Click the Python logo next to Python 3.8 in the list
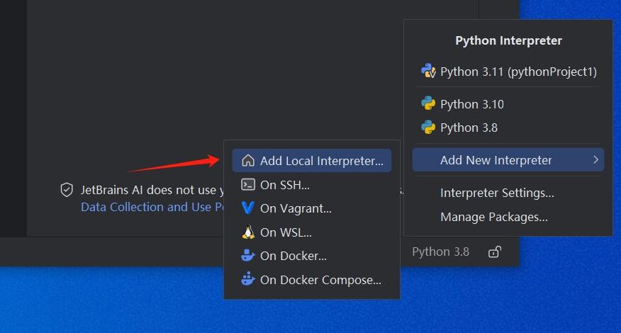The image size is (621, 333). tap(428, 127)
